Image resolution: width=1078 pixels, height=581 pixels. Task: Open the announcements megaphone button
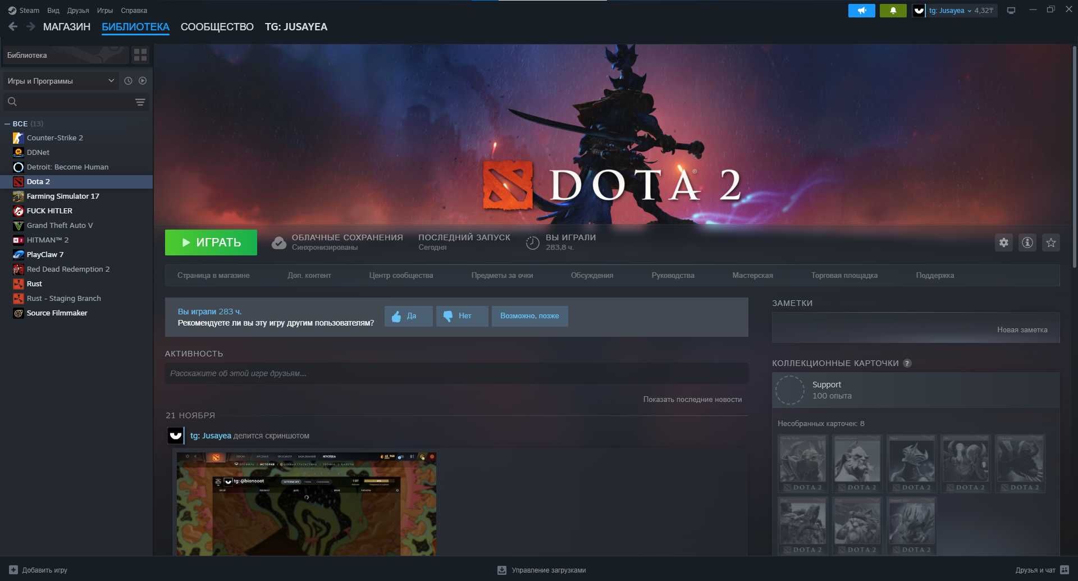tap(861, 11)
